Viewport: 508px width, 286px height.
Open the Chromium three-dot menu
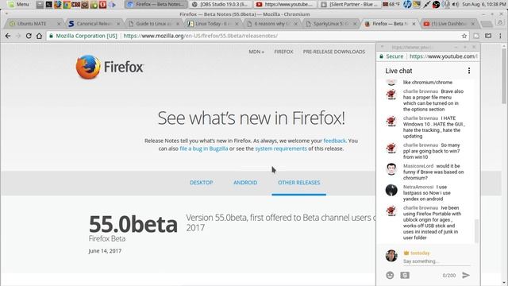pyautogui.click(x=500, y=36)
